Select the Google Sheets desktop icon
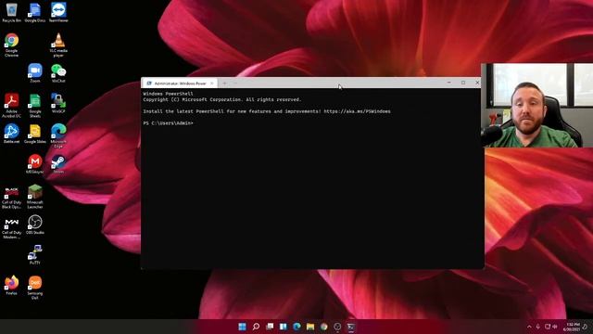The image size is (593, 334). pyautogui.click(x=35, y=105)
